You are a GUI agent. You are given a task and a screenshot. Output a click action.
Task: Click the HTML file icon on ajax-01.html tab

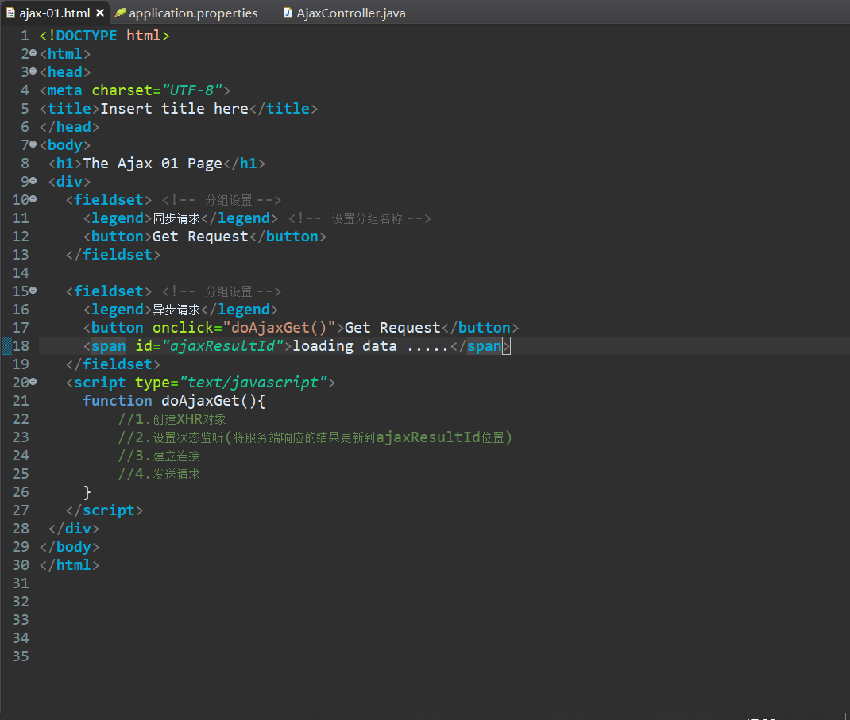point(10,13)
